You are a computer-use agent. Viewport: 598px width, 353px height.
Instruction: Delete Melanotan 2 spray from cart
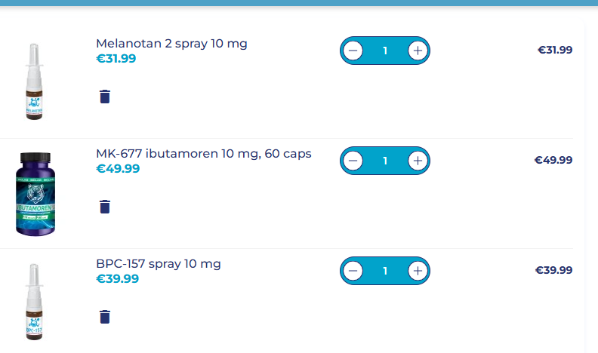105,97
